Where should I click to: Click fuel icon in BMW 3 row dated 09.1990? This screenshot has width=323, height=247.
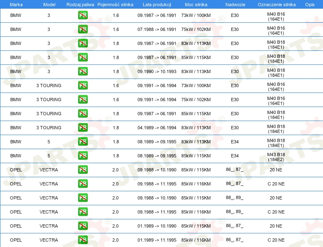click(x=83, y=71)
